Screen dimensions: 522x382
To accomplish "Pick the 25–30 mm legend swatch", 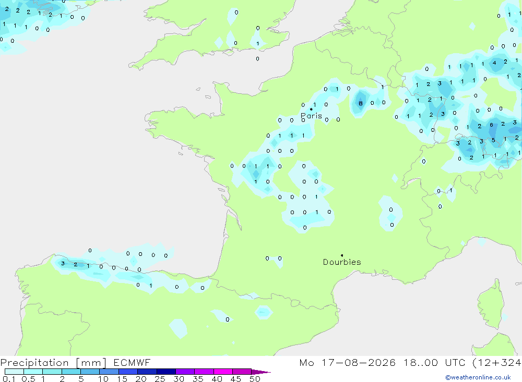I will [166, 372].
